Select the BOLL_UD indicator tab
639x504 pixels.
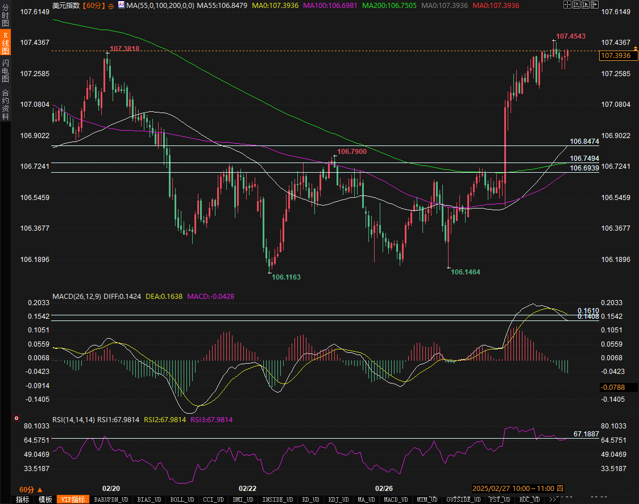(x=182, y=499)
